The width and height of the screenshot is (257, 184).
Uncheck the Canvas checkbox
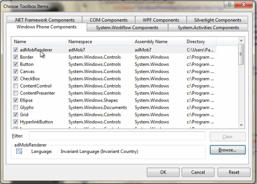pyautogui.click(x=16, y=71)
